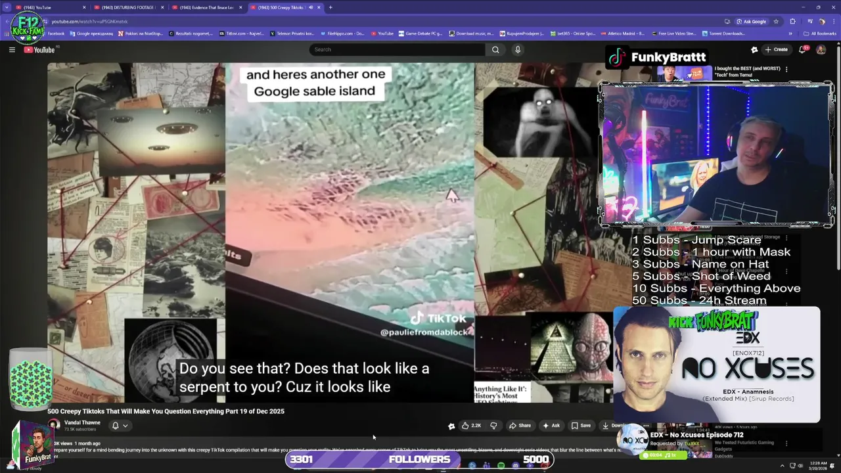Click the magnifier search button
This screenshot has width=841, height=473.
tap(495, 49)
